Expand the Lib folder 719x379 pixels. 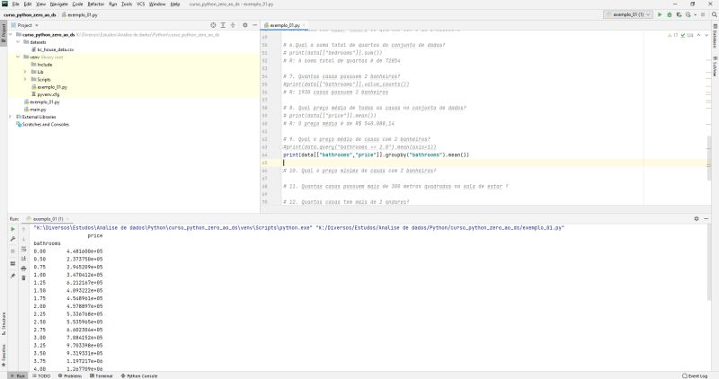coord(25,72)
